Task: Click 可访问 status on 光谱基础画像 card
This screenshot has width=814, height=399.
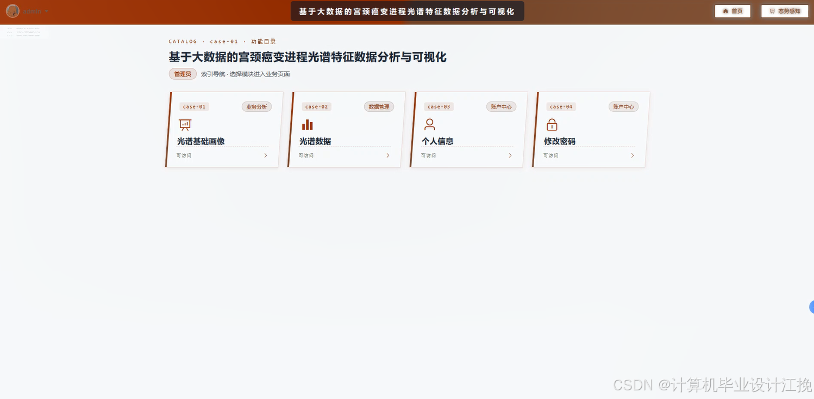Action: click(x=184, y=156)
